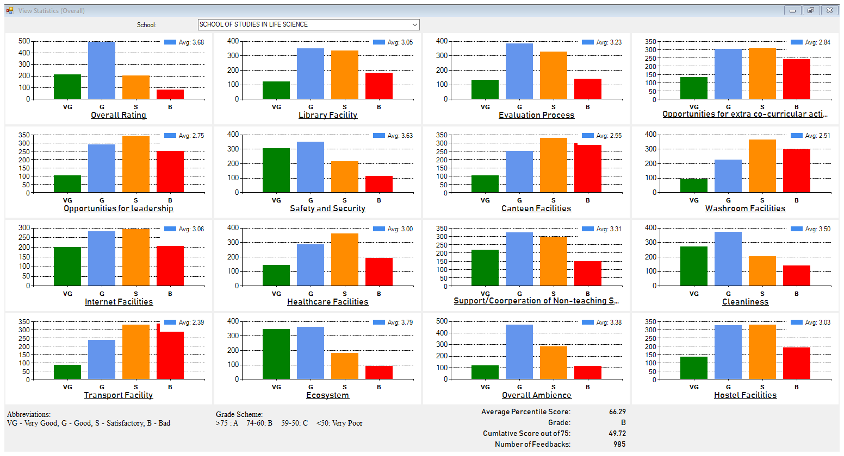The width and height of the screenshot is (844, 456).
Task: Click the blue legend swatch for Avg: 3.68
Action: click(x=170, y=42)
